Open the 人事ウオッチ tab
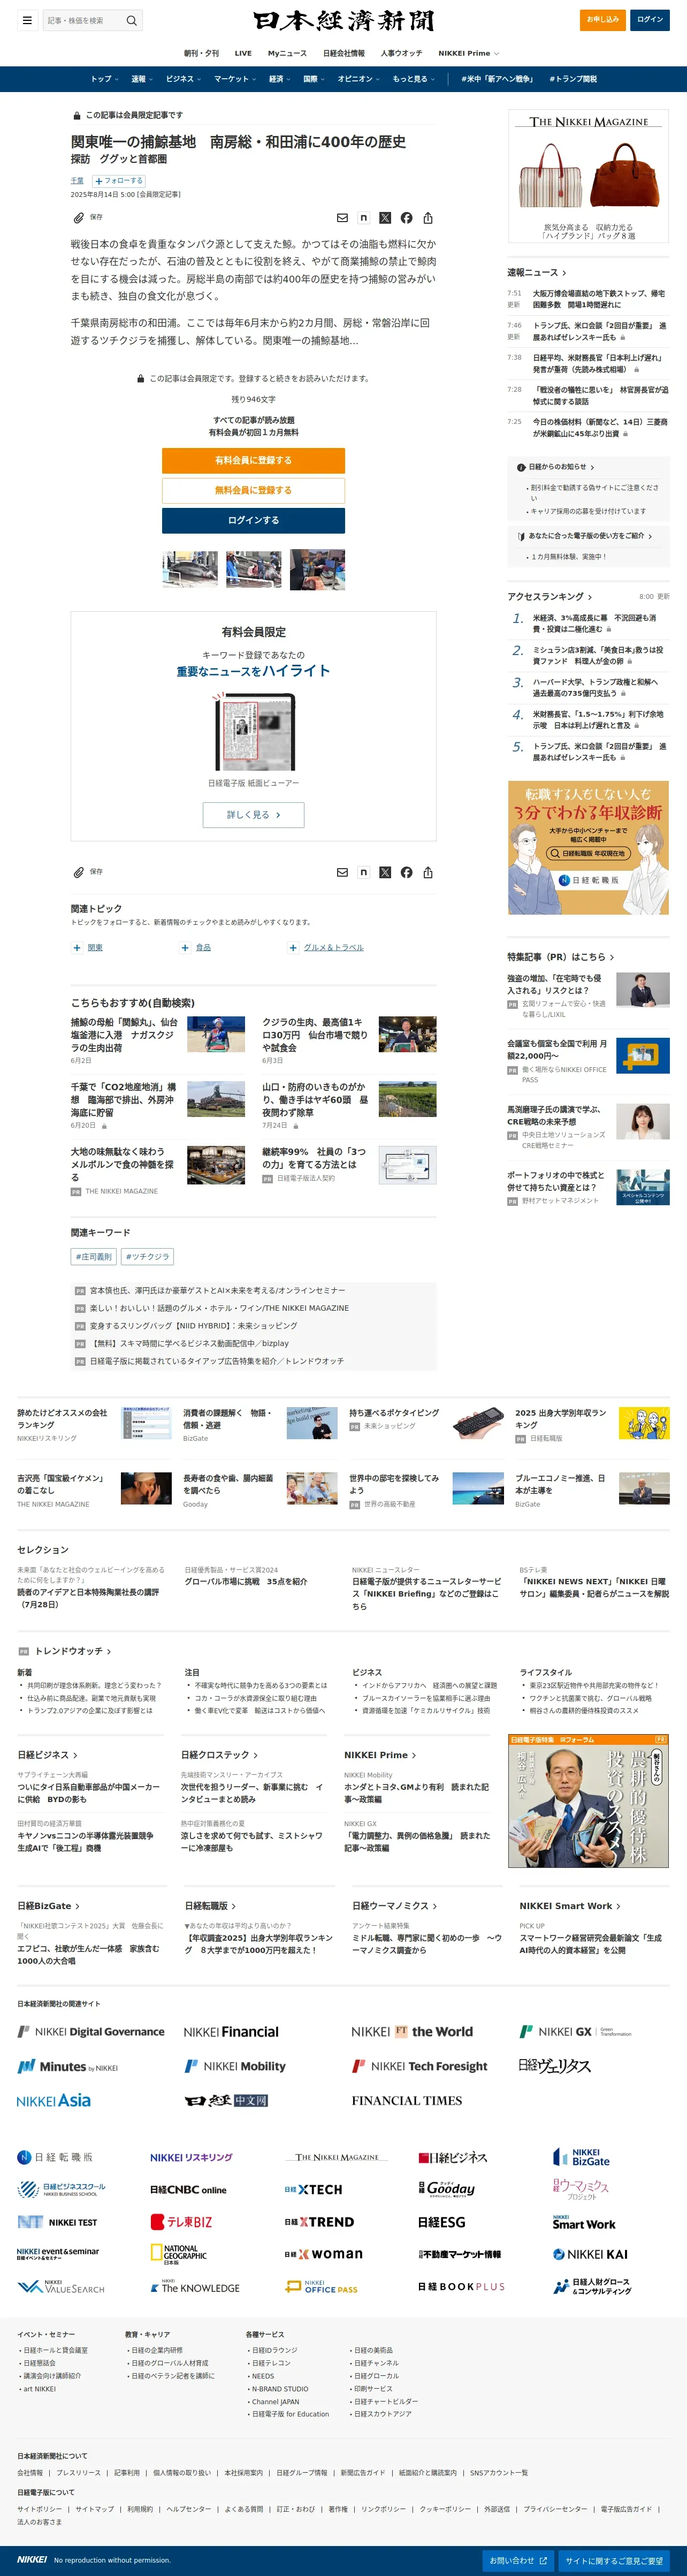 point(401,53)
